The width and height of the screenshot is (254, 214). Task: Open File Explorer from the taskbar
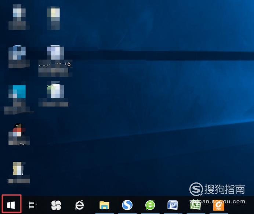click(104, 205)
